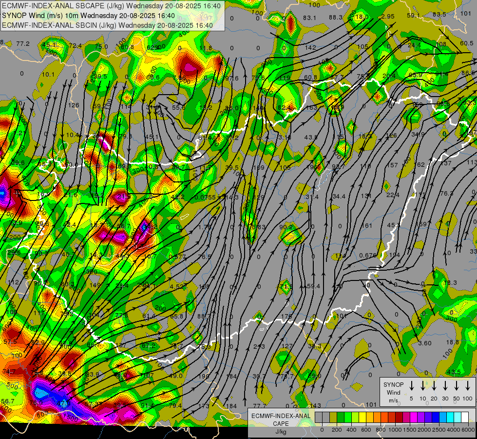477x439 pixels.
Task: Click the map value 173
Action: [204, 406]
